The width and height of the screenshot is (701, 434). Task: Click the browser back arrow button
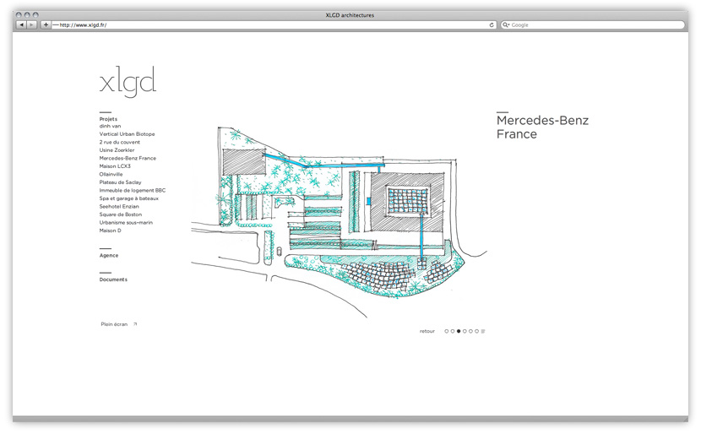tap(21, 25)
